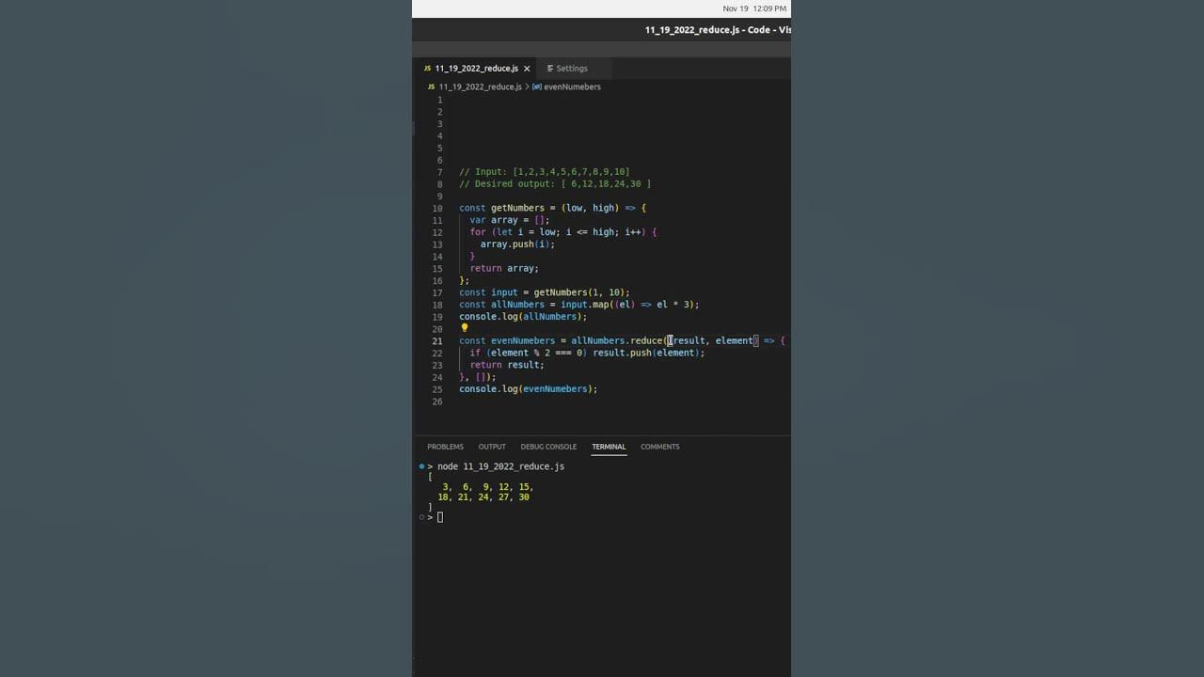Click the variable symbol icon in the breadcrumb

pos(536,87)
